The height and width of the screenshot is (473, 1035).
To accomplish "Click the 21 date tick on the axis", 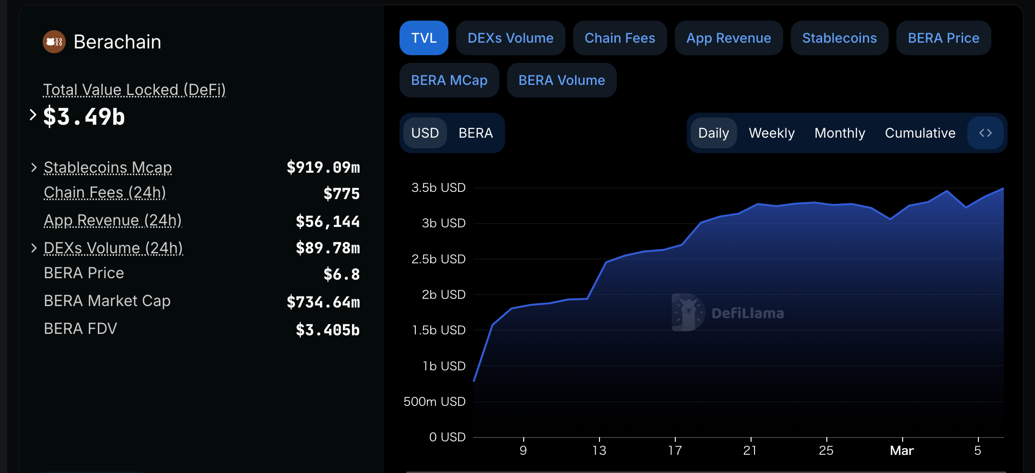I will coord(751,450).
